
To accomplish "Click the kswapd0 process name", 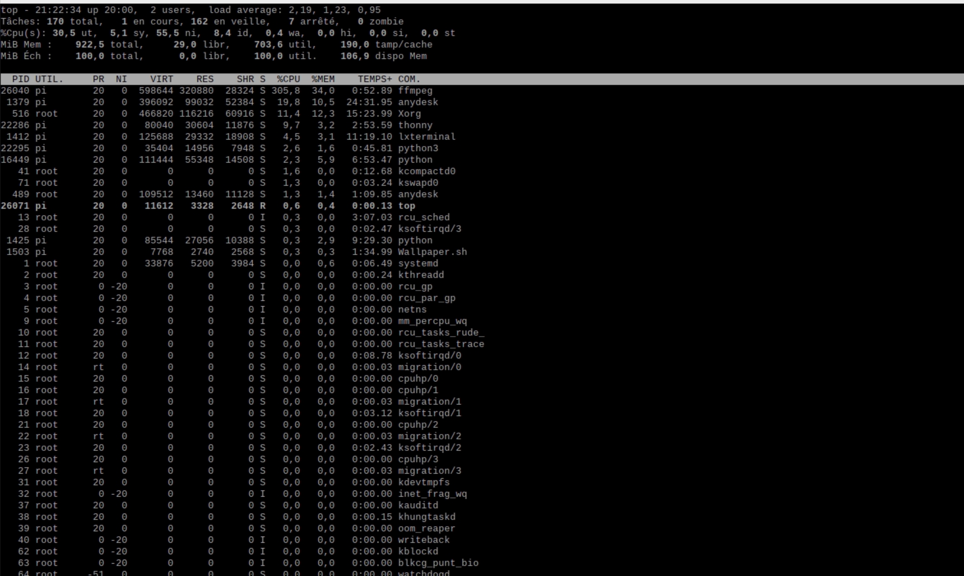I will click(x=418, y=183).
